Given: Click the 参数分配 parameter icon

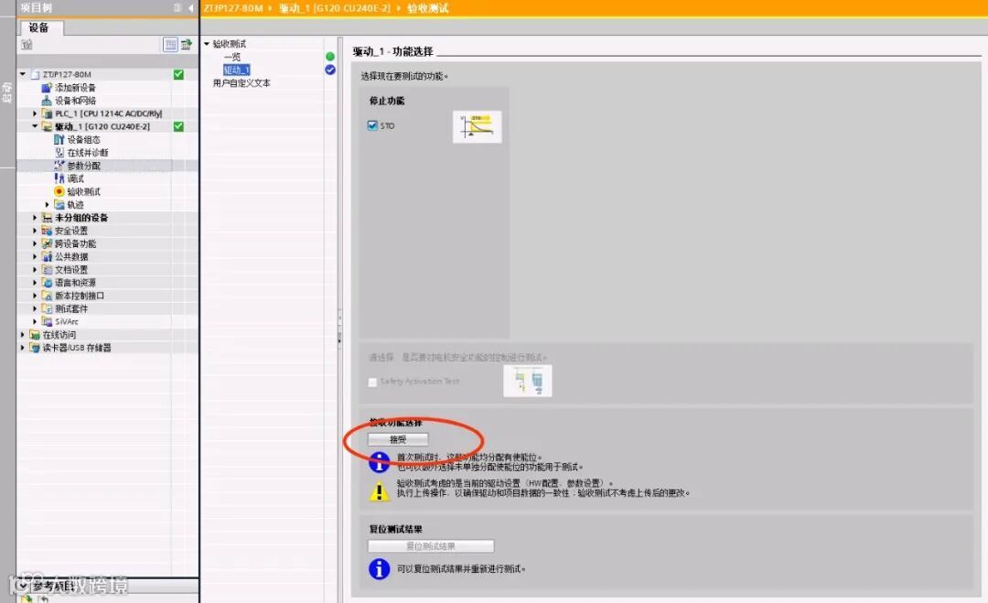Looking at the screenshot, I should click(x=59, y=166).
